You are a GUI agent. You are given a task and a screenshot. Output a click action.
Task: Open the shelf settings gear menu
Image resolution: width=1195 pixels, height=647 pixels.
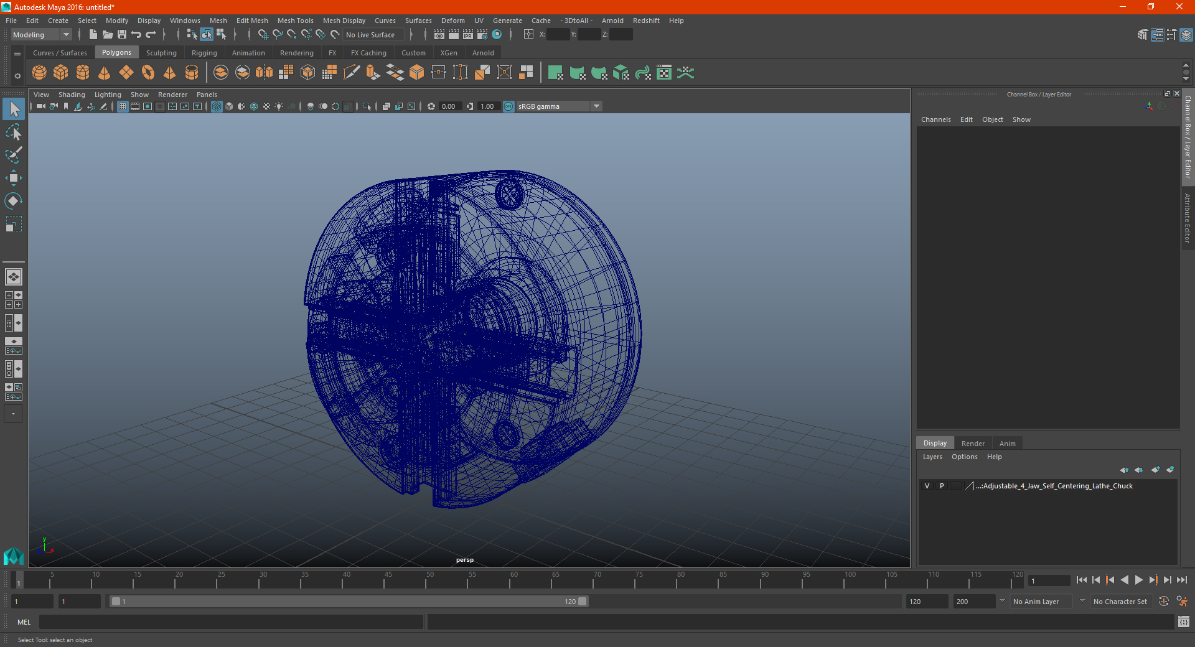(17, 76)
